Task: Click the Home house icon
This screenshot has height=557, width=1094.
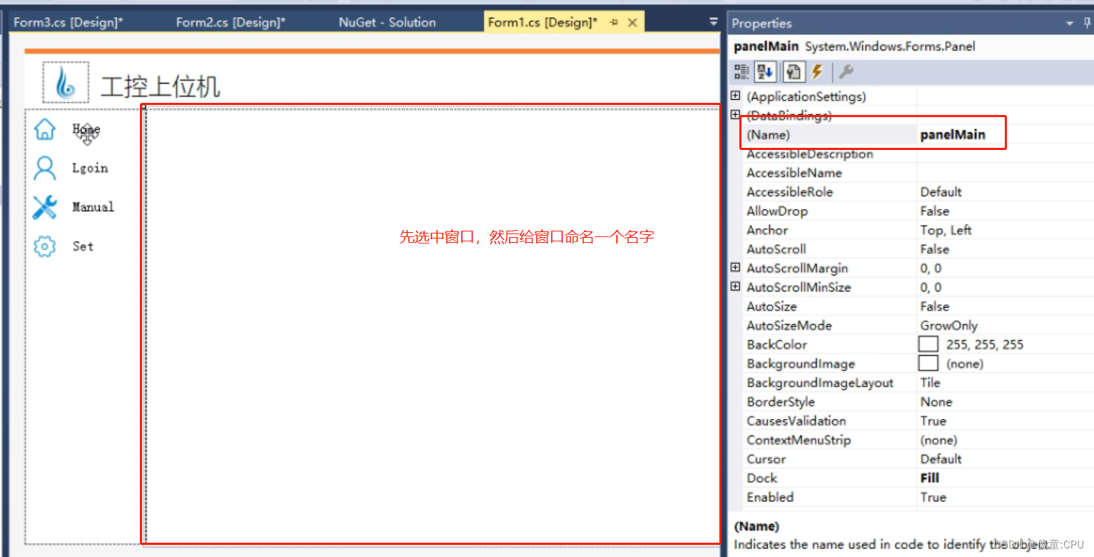Action: click(x=45, y=129)
